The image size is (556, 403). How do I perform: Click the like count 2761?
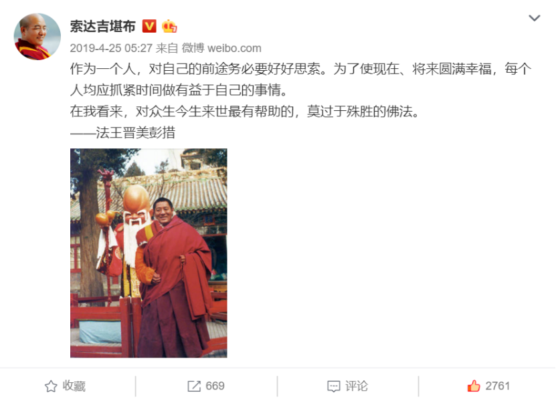tap(498, 386)
